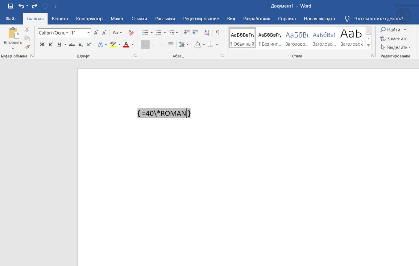Click the Save icon in title bar

click(x=10, y=6)
